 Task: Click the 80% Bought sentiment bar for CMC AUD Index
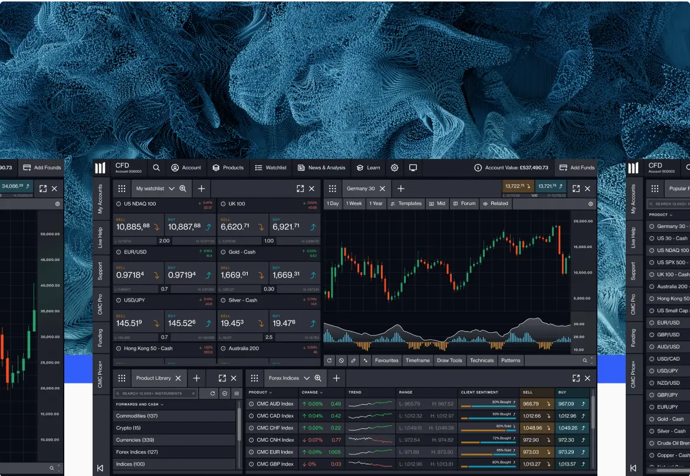[x=489, y=404]
